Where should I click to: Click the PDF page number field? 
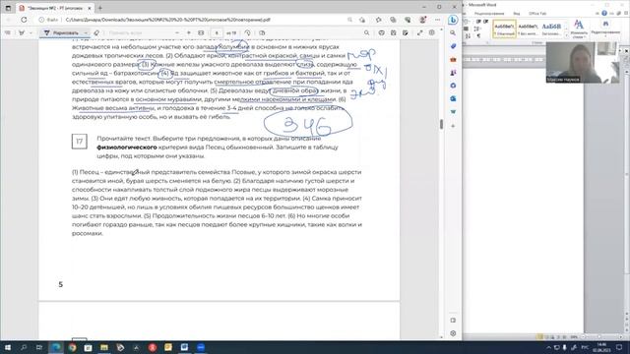tap(217, 32)
